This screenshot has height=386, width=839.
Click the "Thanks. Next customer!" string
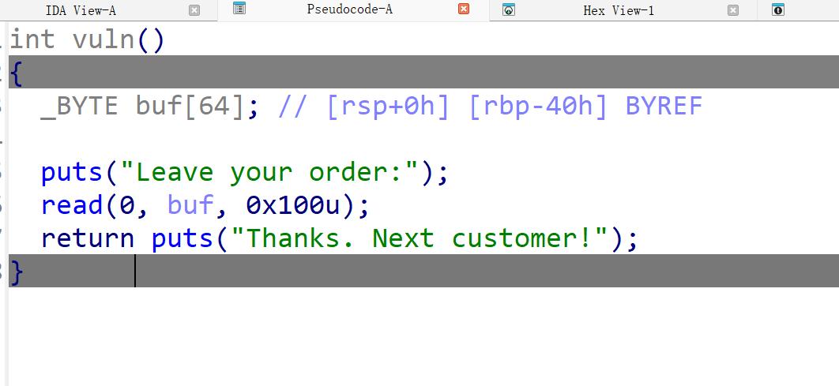pos(419,238)
